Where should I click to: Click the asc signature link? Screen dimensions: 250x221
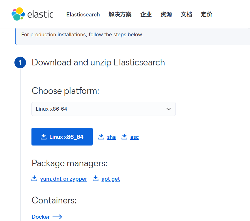click(x=135, y=137)
